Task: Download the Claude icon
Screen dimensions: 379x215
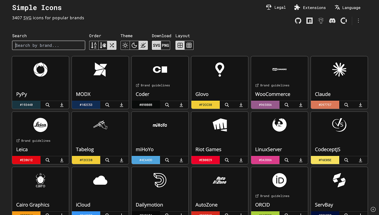Action: click(360, 105)
